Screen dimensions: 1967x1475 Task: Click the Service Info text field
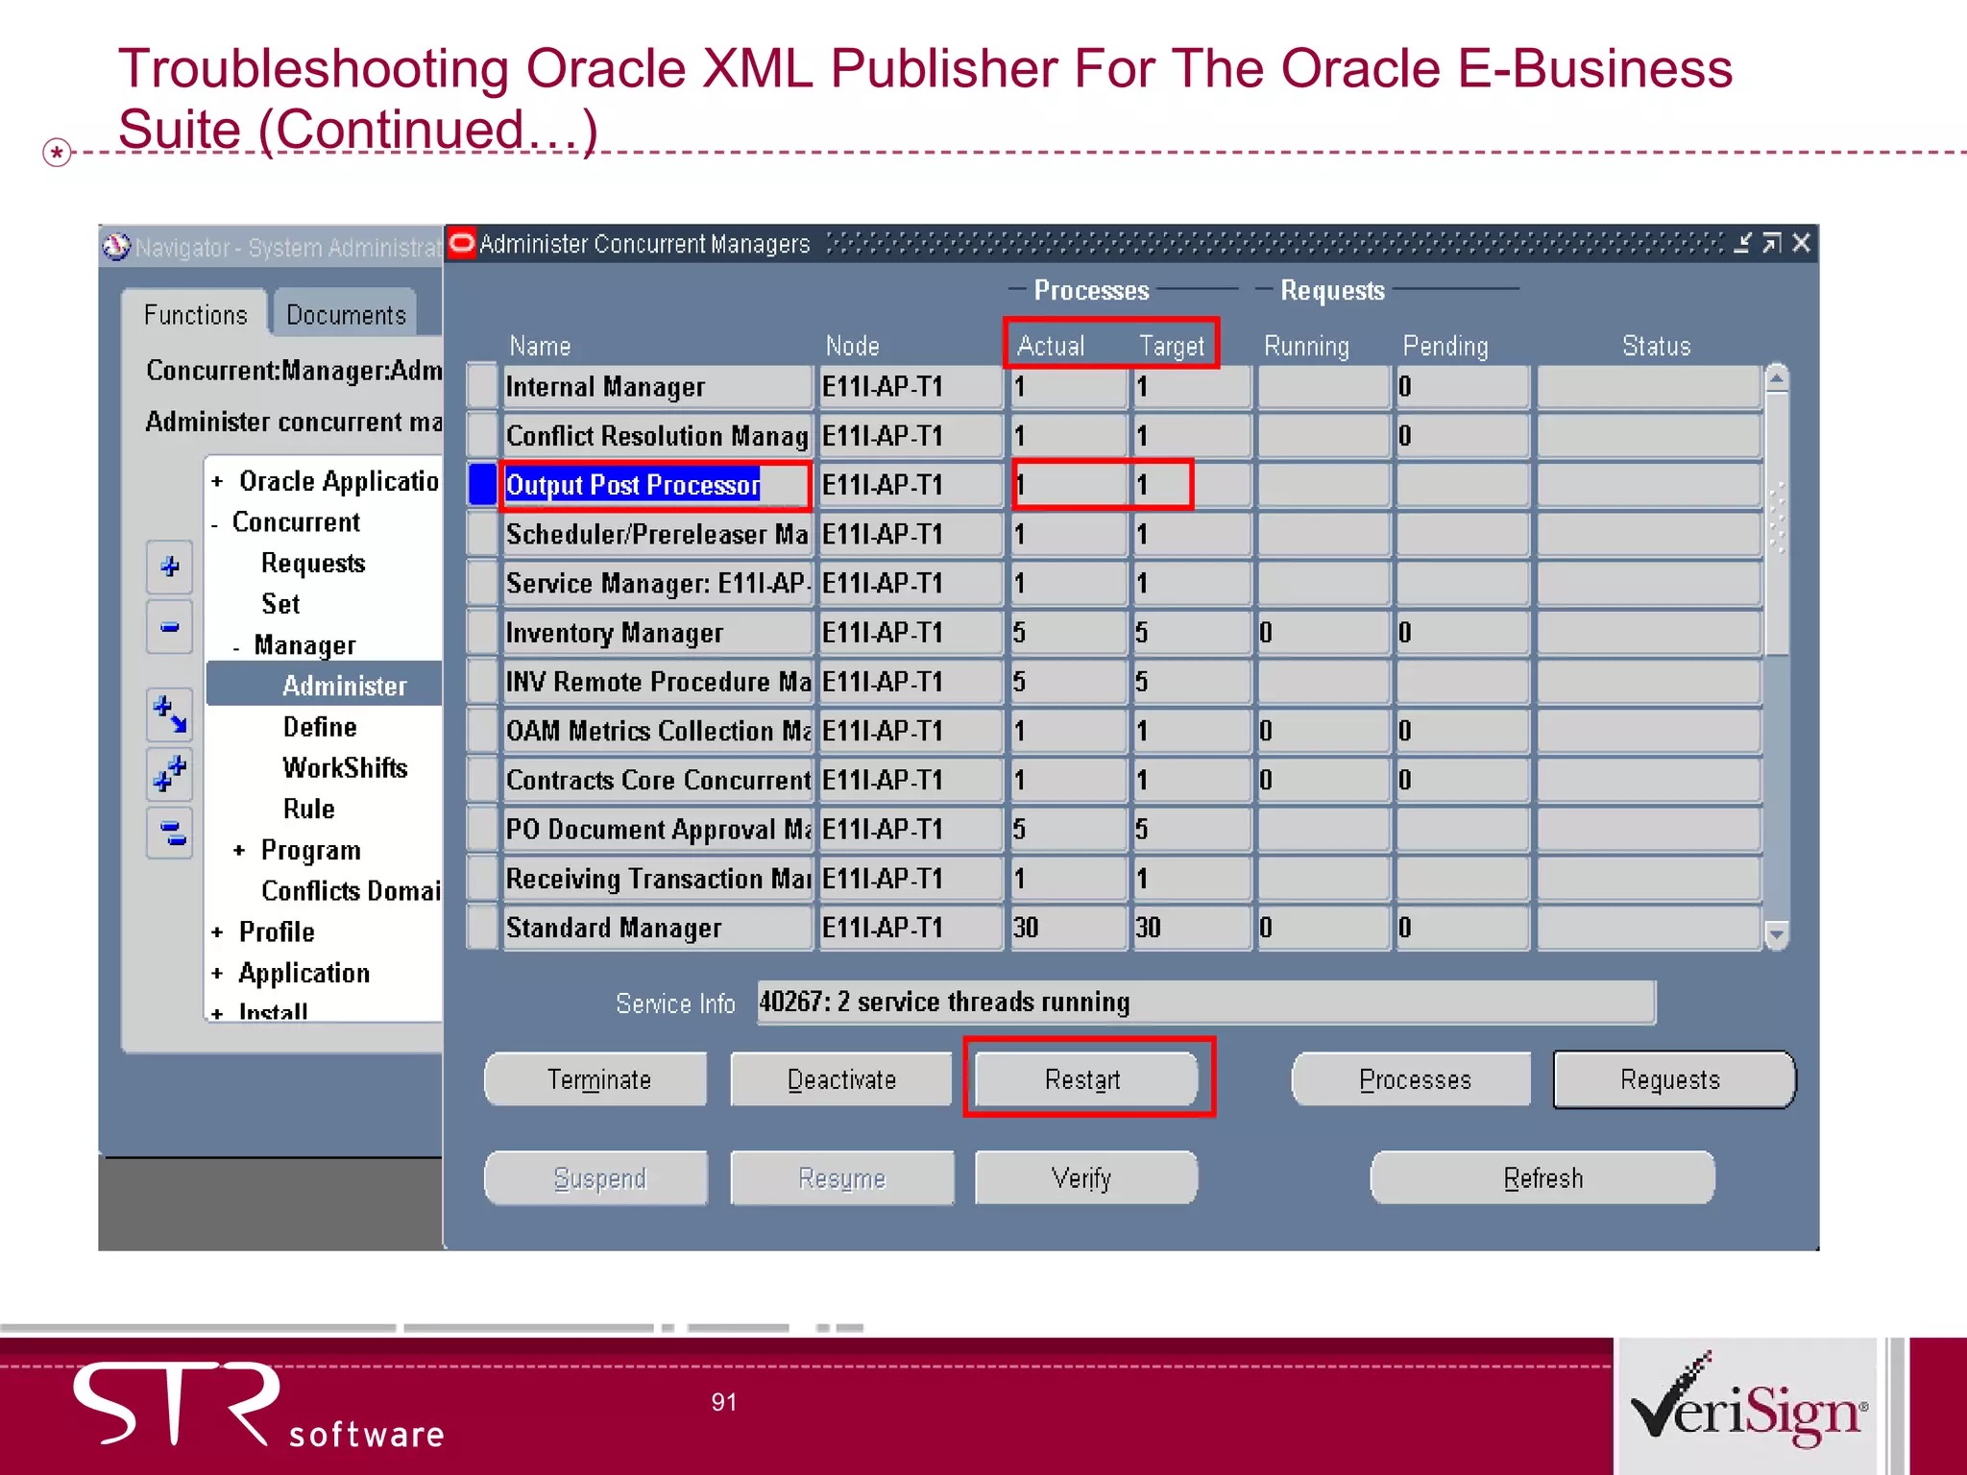(1205, 1003)
